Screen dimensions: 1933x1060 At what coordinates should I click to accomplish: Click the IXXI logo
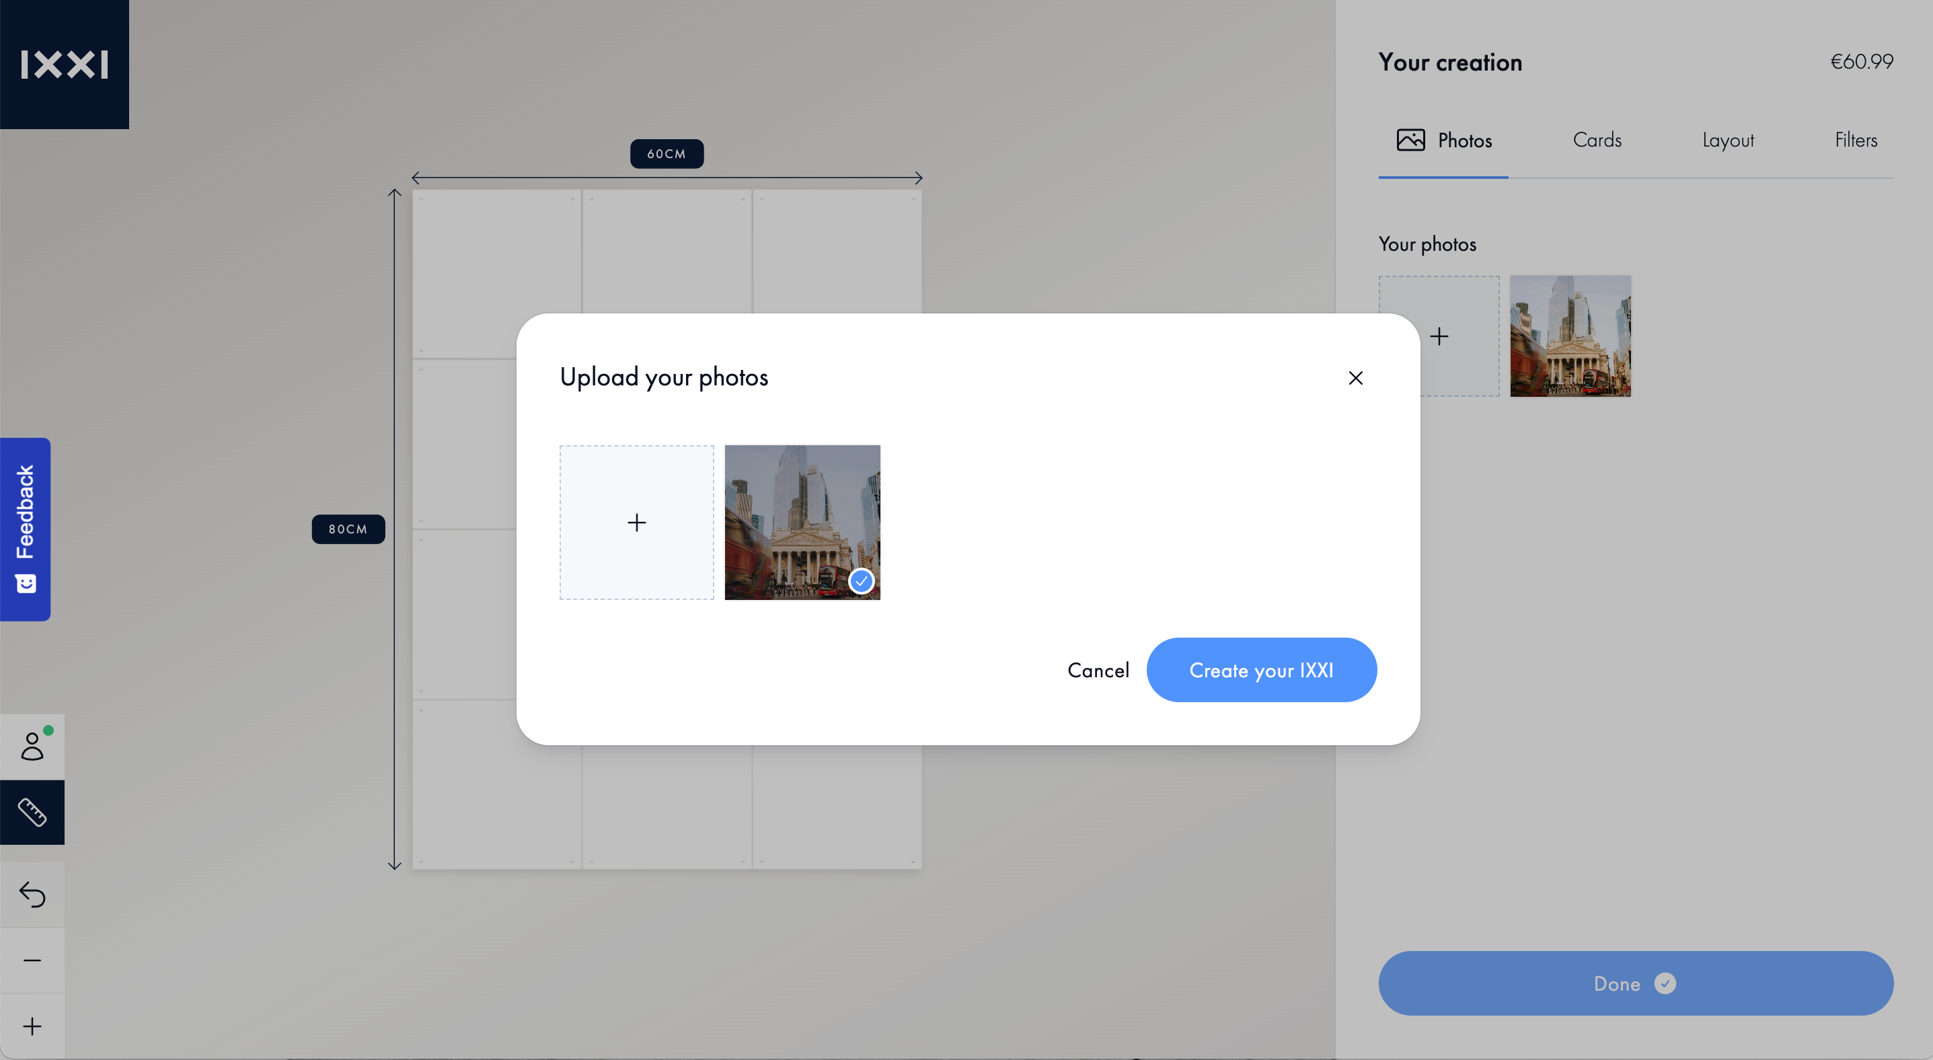(x=65, y=65)
